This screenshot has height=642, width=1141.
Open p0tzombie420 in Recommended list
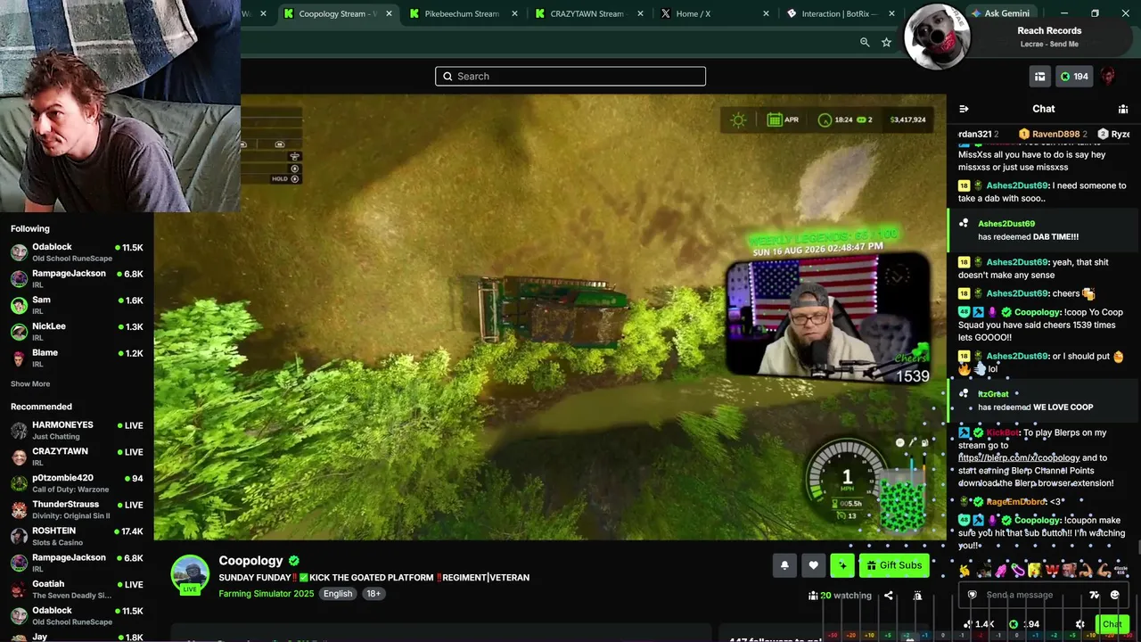[x=77, y=483]
